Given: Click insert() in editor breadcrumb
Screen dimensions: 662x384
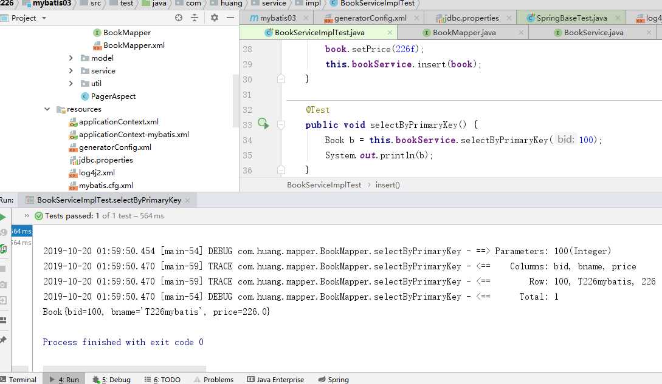Looking at the screenshot, I should [x=388, y=184].
